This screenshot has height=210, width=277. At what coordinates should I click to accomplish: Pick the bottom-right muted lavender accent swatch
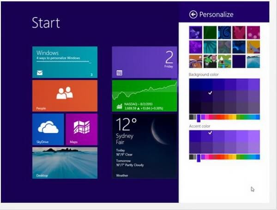click(254, 148)
